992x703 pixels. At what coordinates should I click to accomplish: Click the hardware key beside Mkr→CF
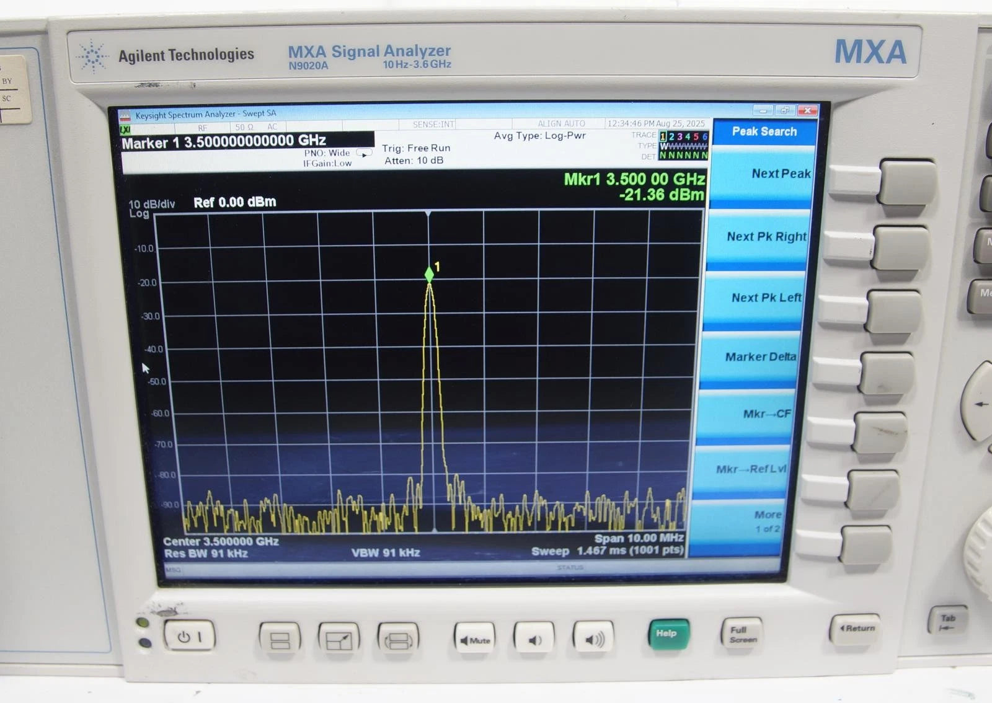click(x=880, y=433)
